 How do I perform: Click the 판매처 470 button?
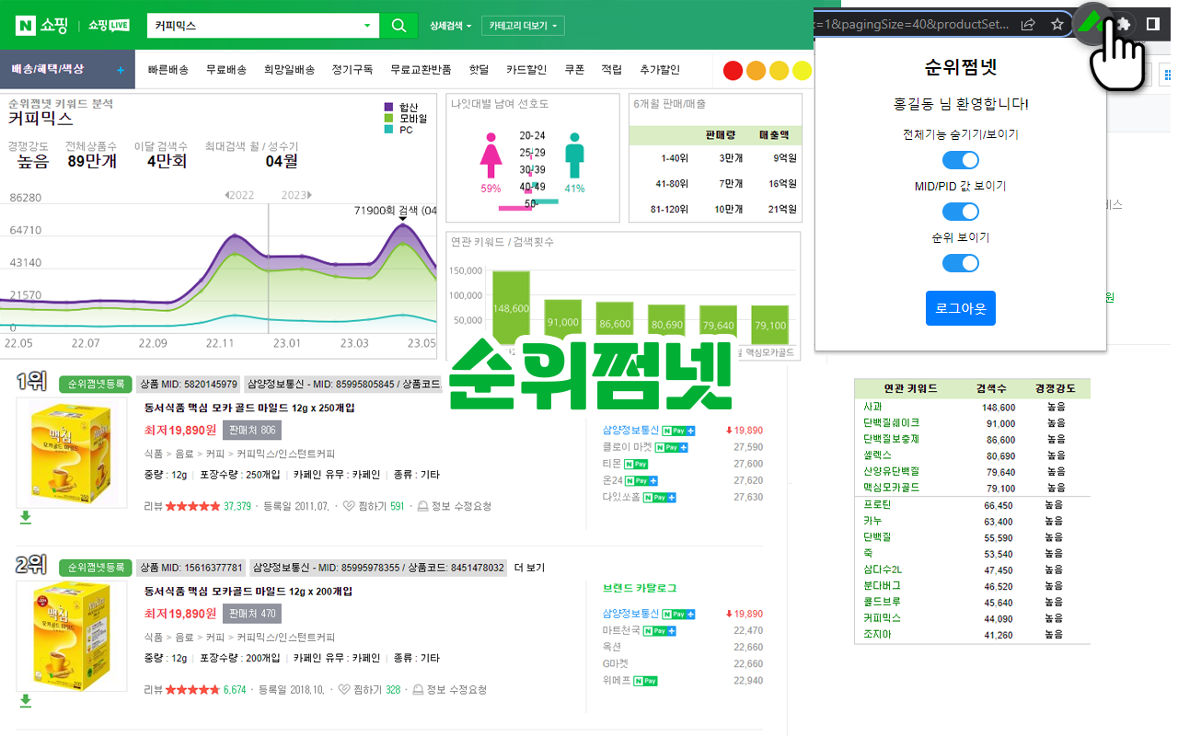pos(252,614)
